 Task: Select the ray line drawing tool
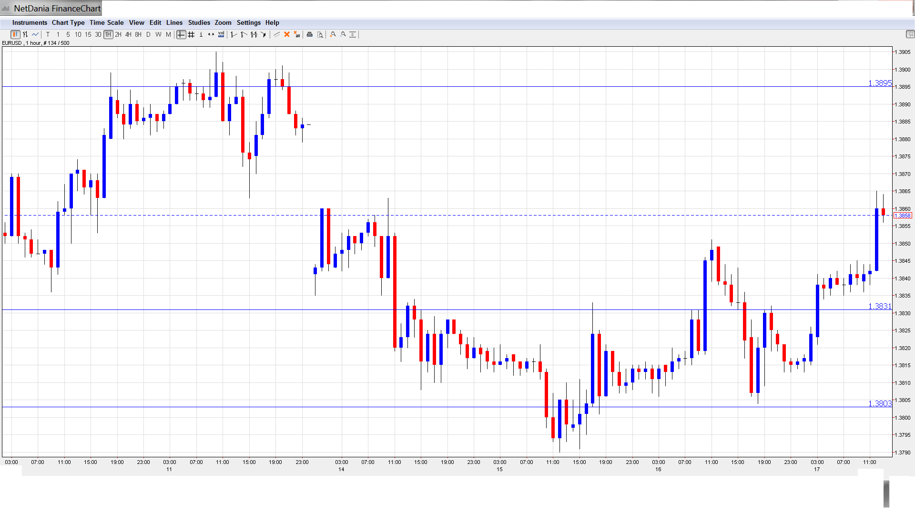[244, 34]
